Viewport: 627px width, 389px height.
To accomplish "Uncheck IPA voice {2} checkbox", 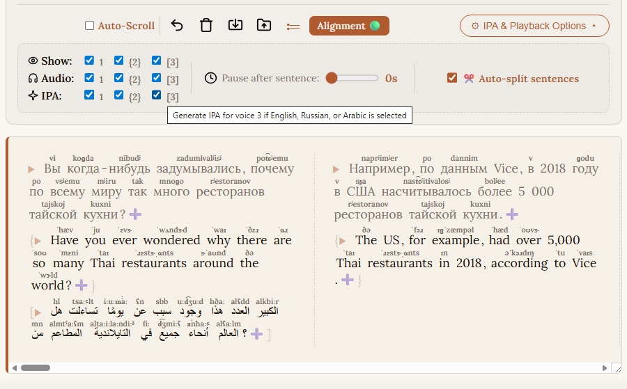I will 118,95.
